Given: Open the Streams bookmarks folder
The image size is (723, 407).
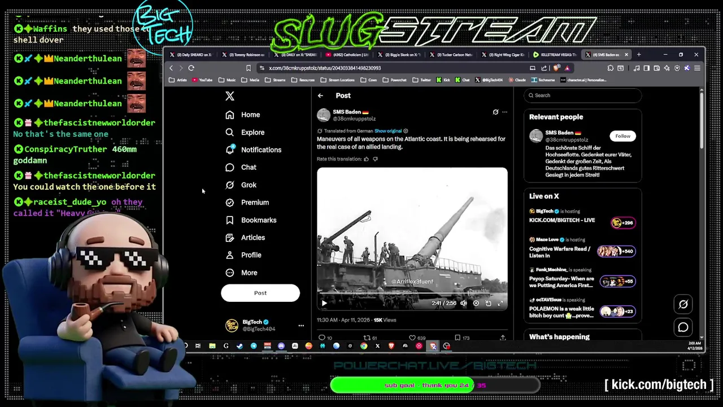Looking at the screenshot, I should click(276, 80).
